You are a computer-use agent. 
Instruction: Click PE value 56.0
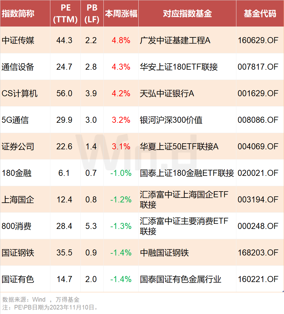click(64, 93)
